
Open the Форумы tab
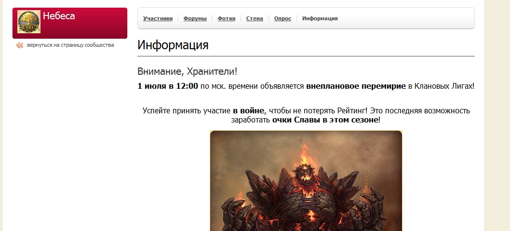coord(195,18)
